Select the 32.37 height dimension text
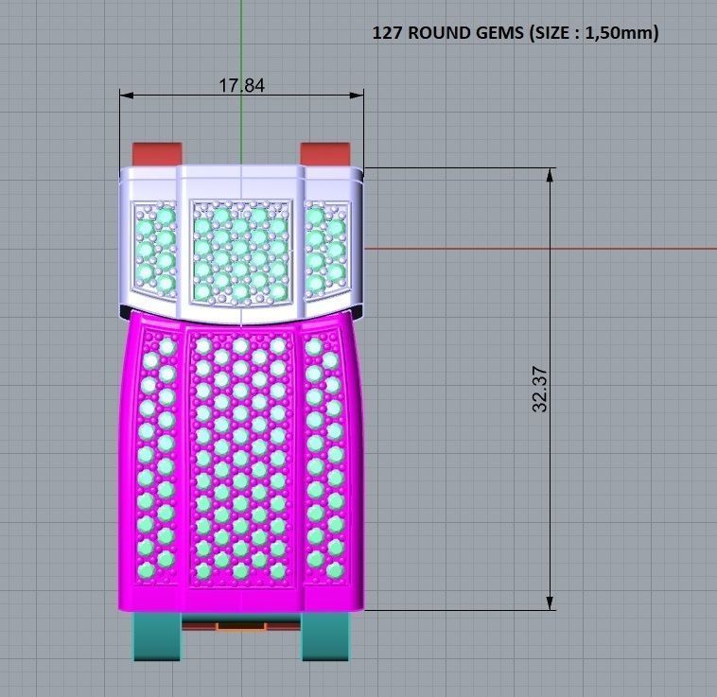This screenshot has width=717, height=697. pos(540,390)
